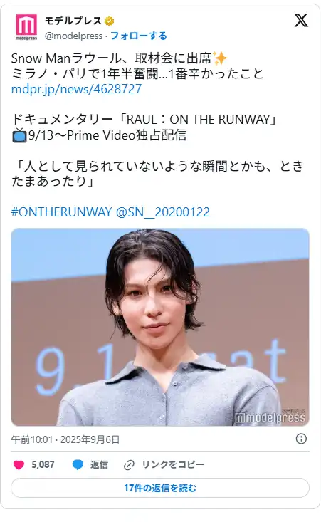The image size is (321, 522).
Task: Click the リンクをコピー label
Action: pos(173,464)
